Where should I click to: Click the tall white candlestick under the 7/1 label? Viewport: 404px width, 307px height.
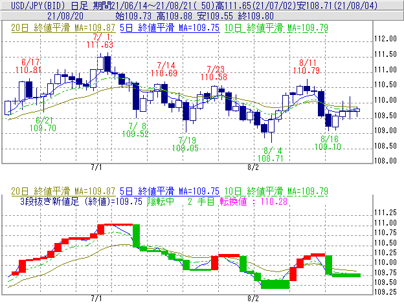pos(100,63)
